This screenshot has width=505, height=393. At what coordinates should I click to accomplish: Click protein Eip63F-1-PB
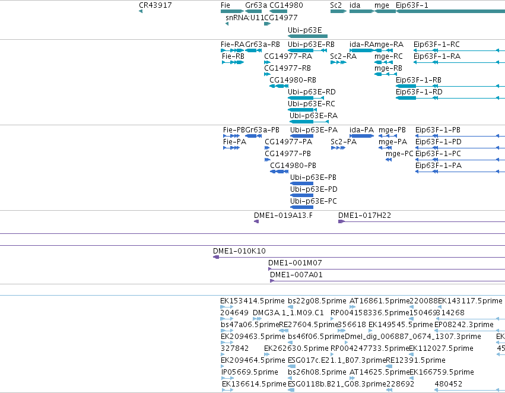(x=438, y=130)
